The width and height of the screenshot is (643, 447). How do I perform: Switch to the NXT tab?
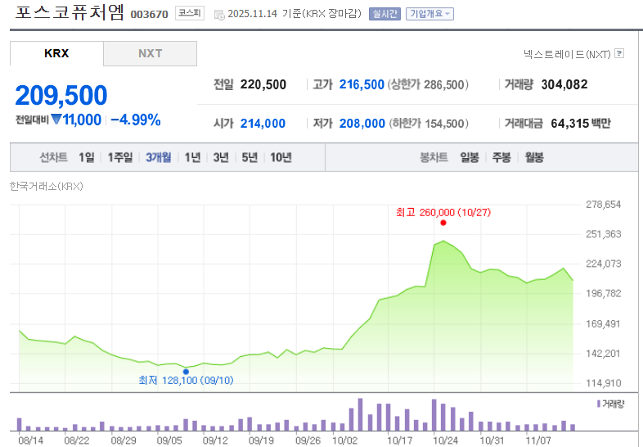150,53
